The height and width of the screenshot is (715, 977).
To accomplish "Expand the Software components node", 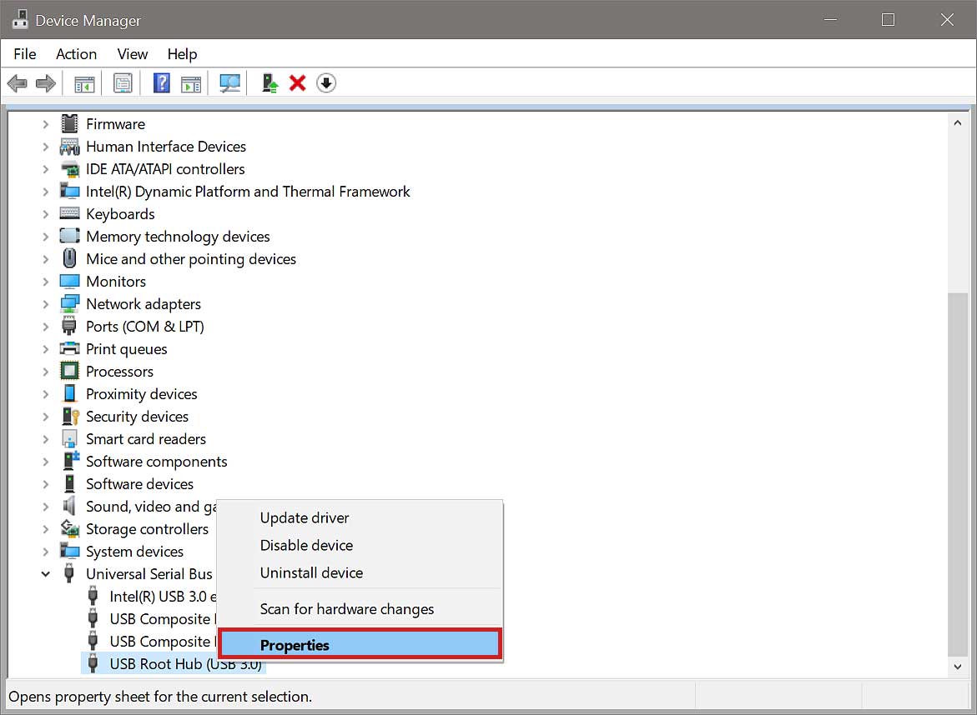I will [x=46, y=461].
